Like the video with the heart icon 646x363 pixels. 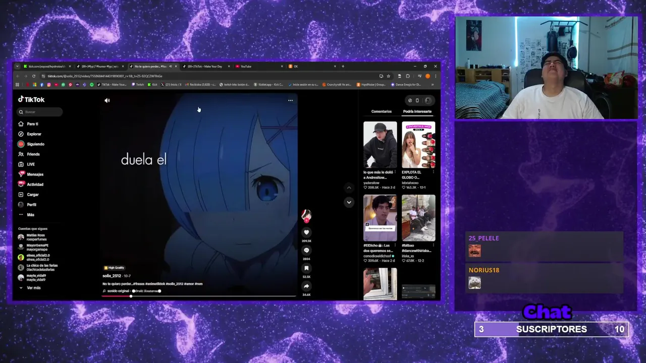click(x=306, y=232)
